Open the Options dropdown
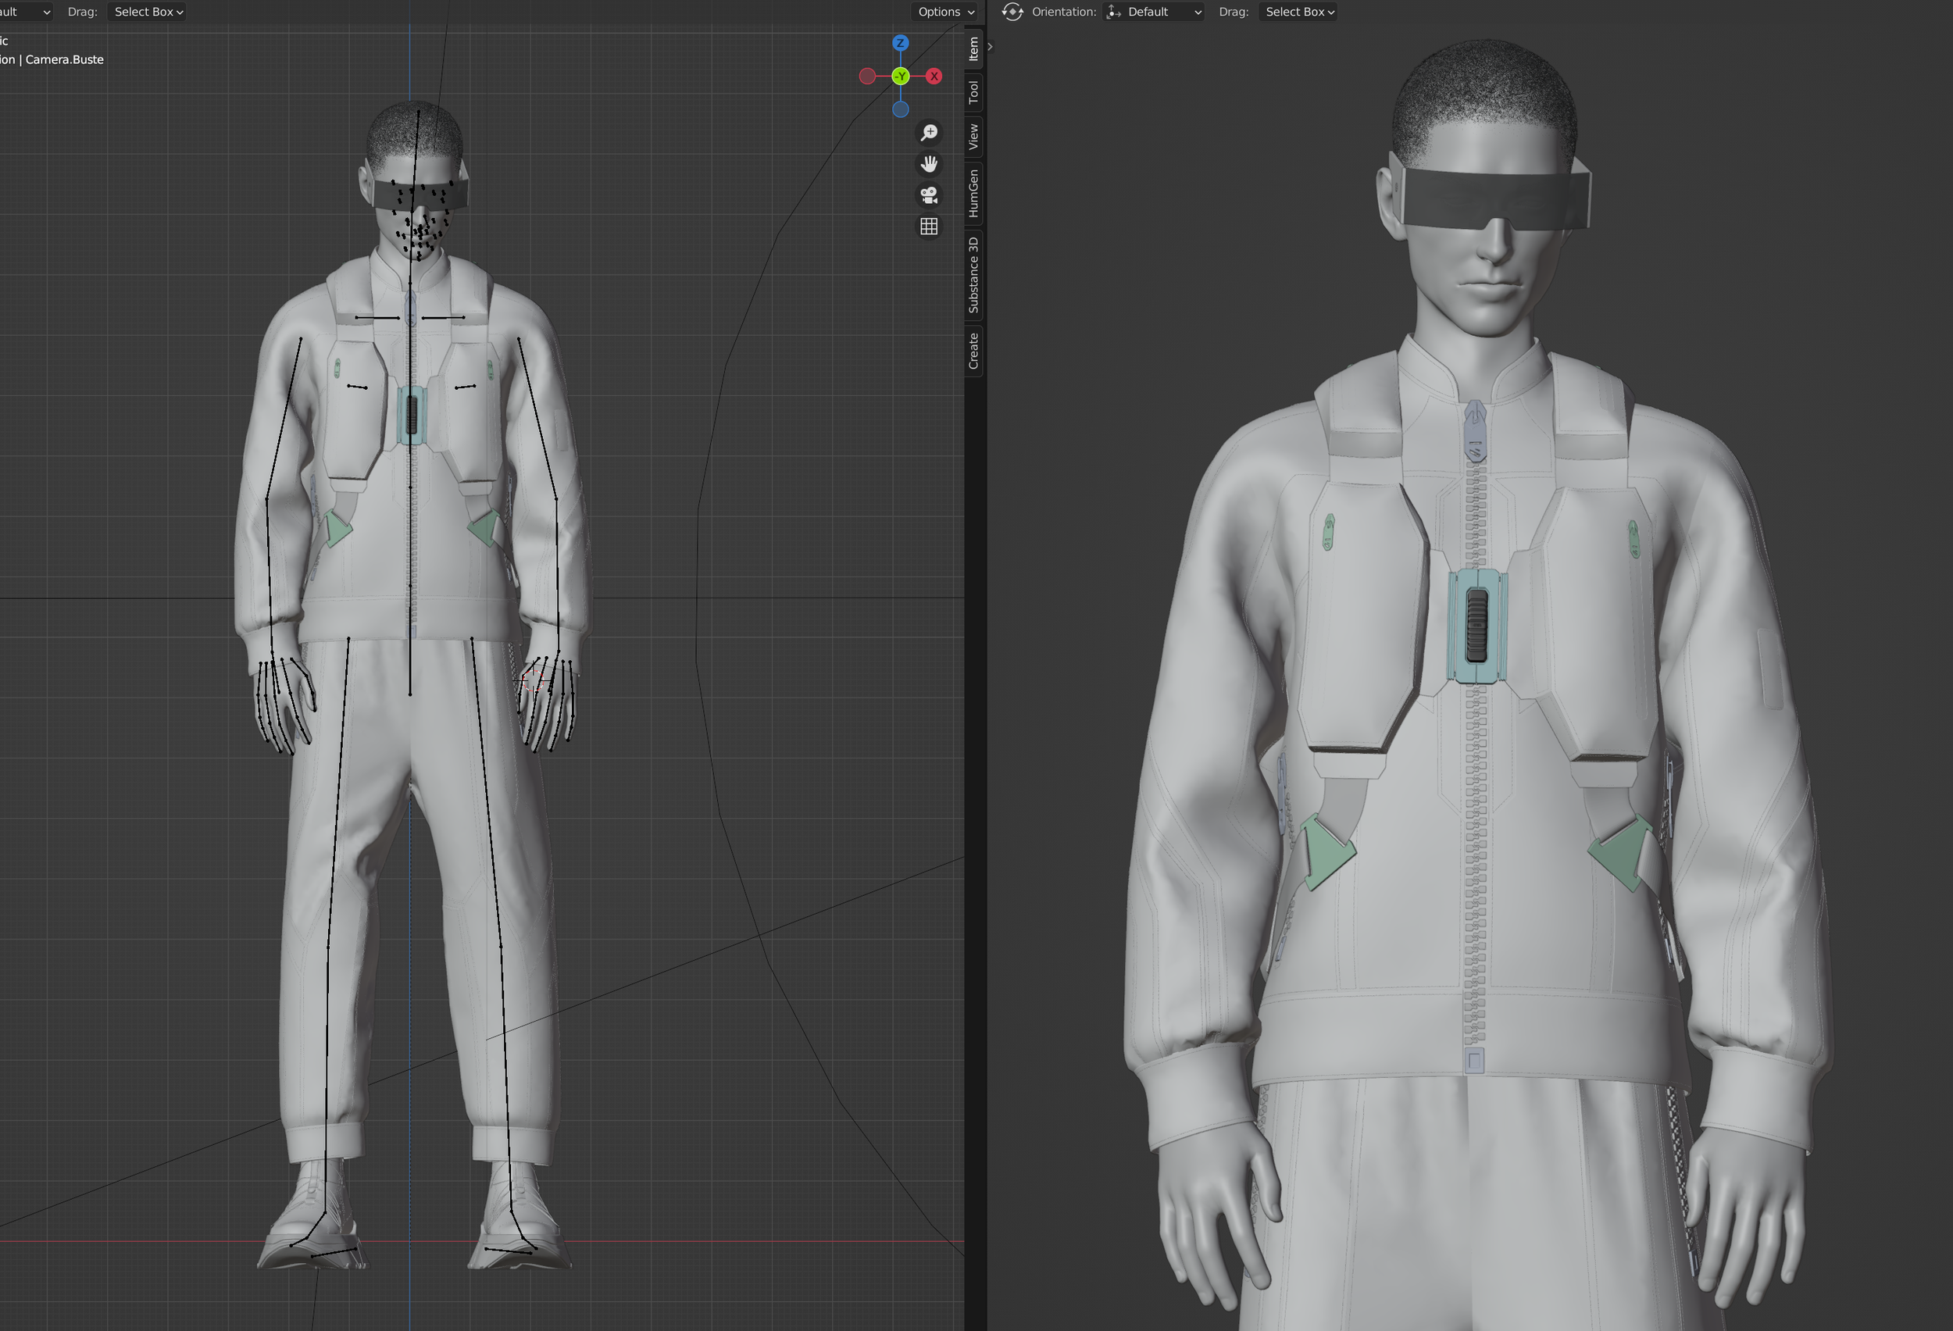 (x=945, y=12)
